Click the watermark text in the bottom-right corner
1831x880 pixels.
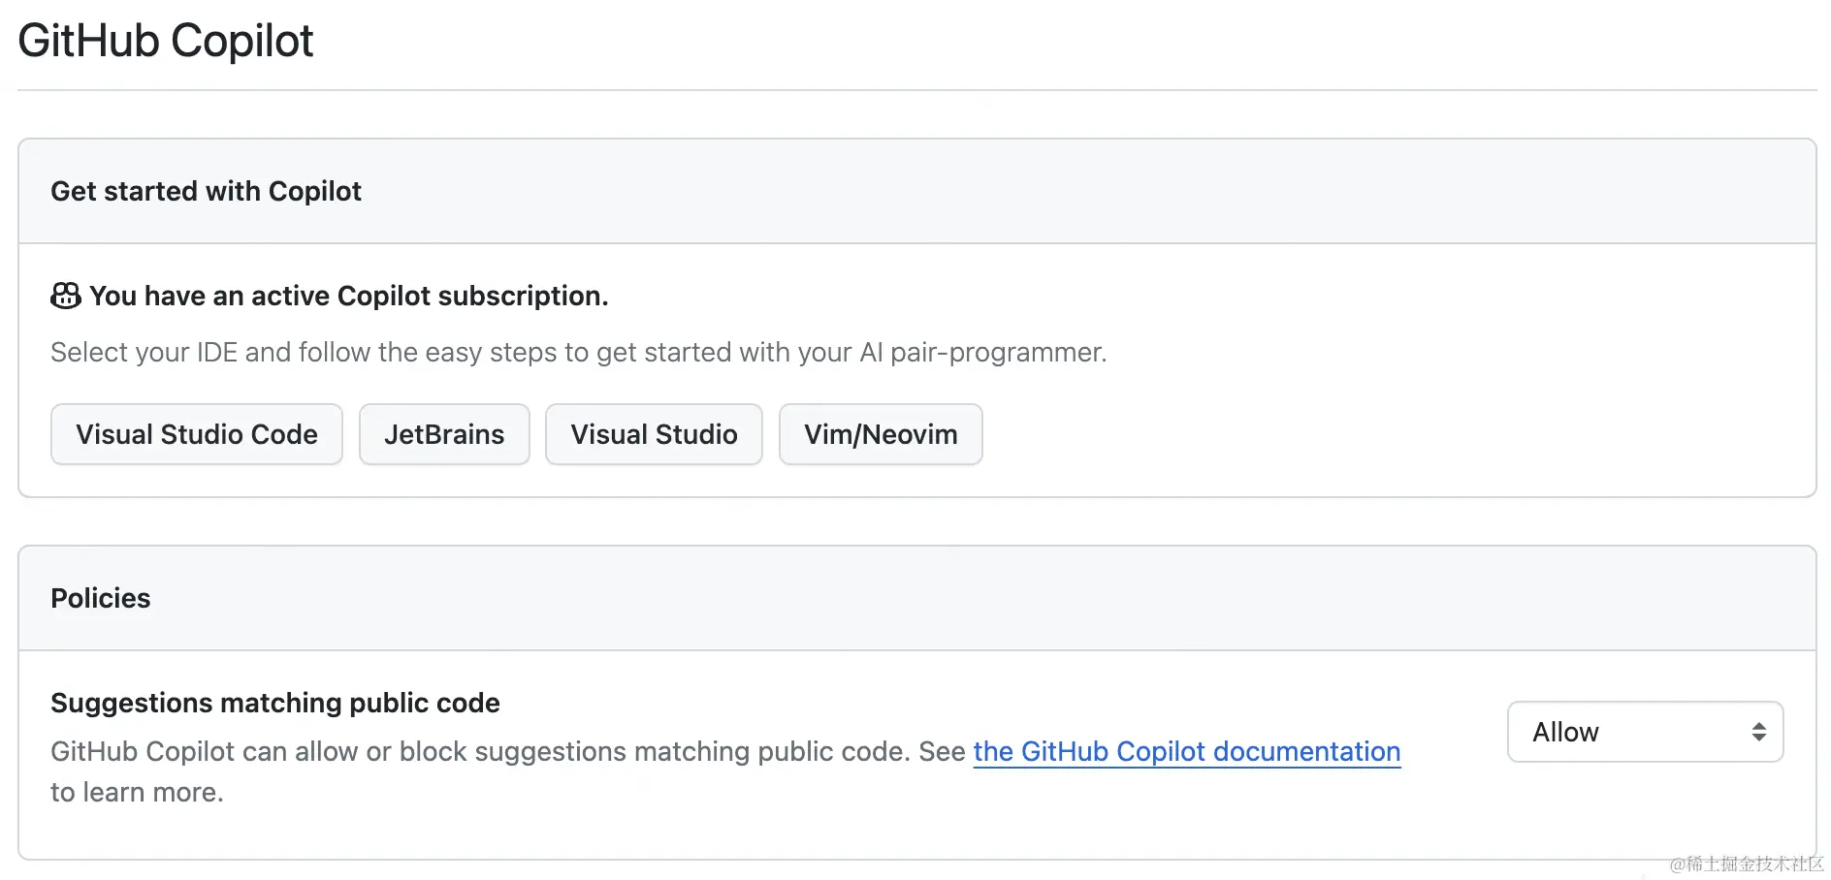1746,864
